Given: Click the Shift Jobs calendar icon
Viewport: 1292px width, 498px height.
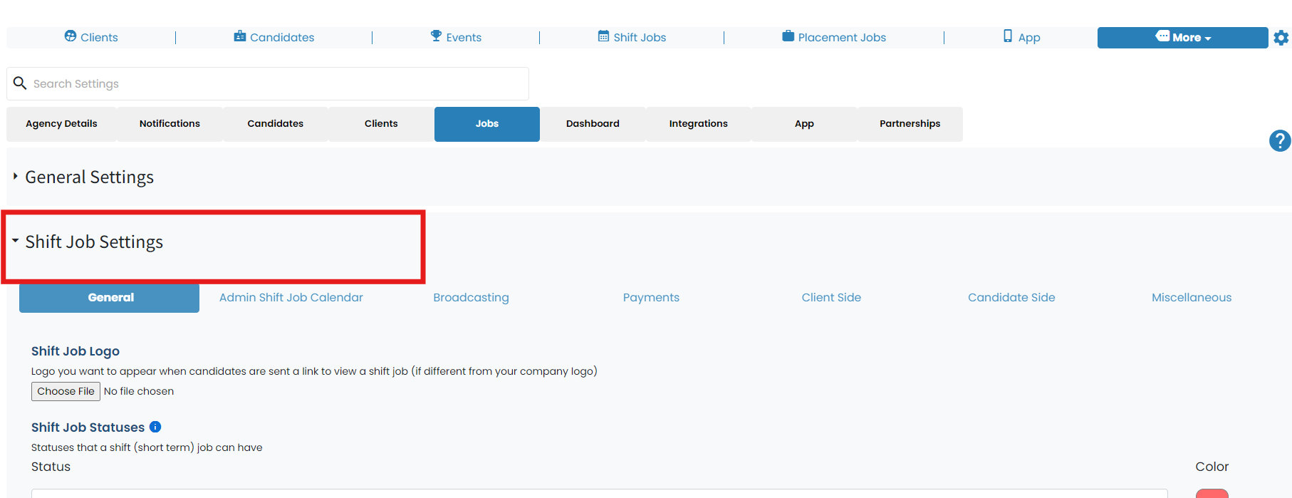Looking at the screenshot, I should [603, 36].
